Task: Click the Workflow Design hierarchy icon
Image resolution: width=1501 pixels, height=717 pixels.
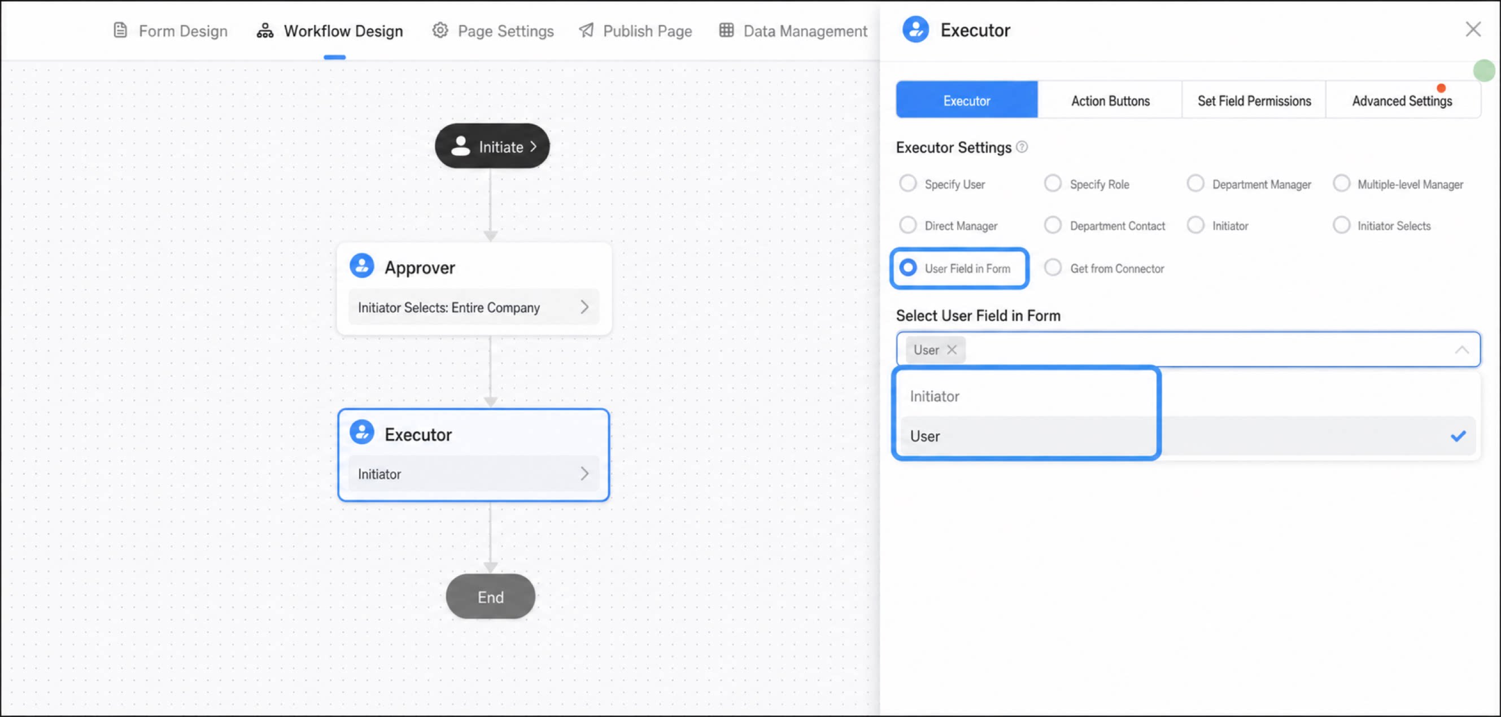Action: coord(265,31)
